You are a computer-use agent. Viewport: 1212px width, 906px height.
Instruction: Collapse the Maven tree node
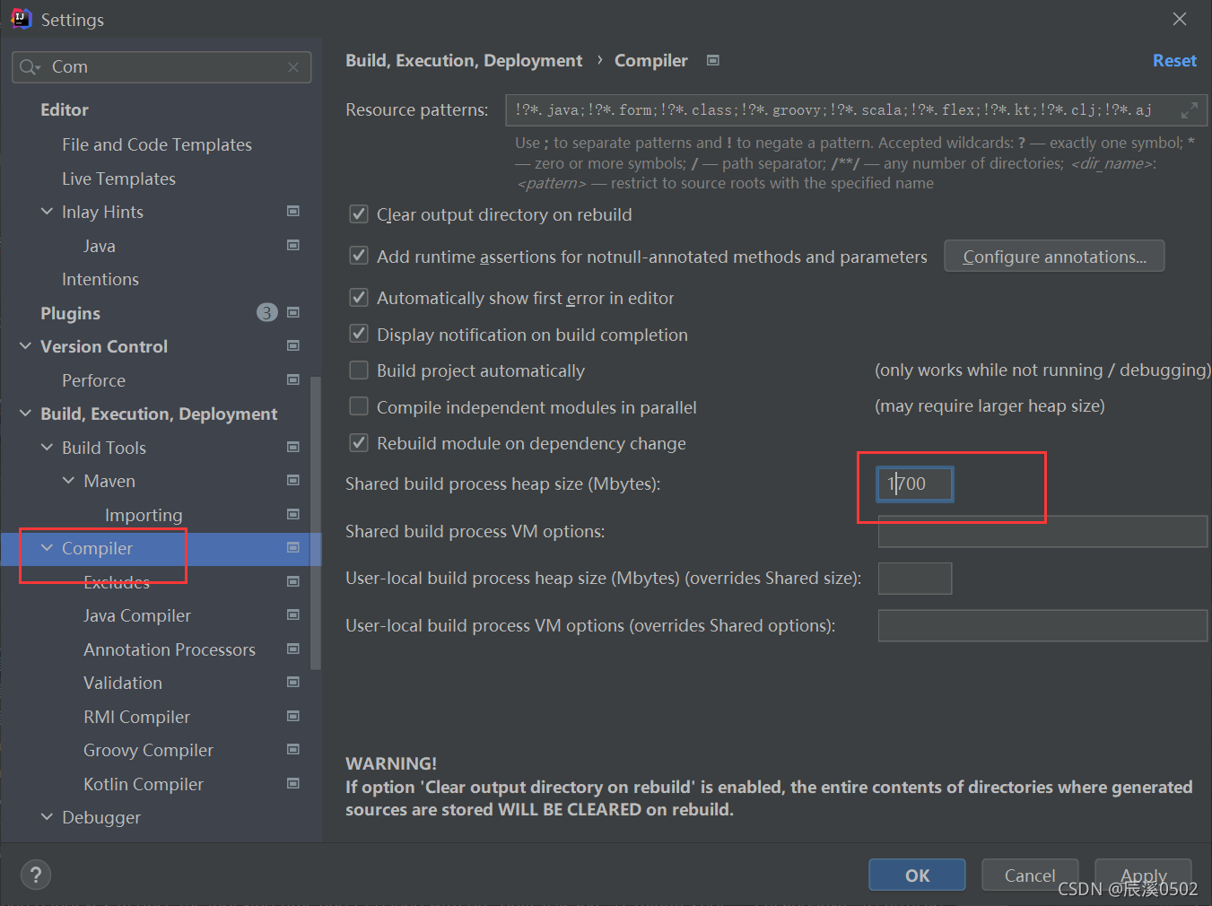[x=68, y=481]
